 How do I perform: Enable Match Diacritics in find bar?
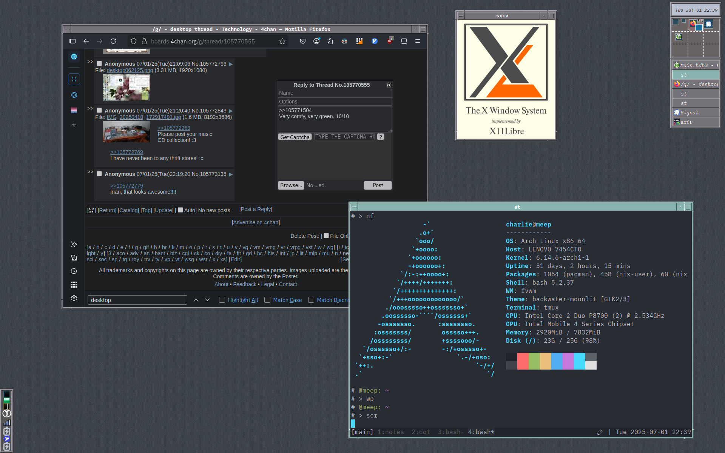(x=311, y=300)
